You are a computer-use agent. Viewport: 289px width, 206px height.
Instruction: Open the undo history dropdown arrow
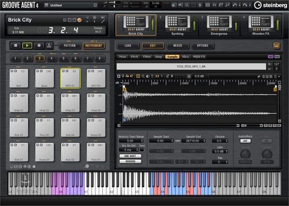pyautogui.click(x=239, y=5)
